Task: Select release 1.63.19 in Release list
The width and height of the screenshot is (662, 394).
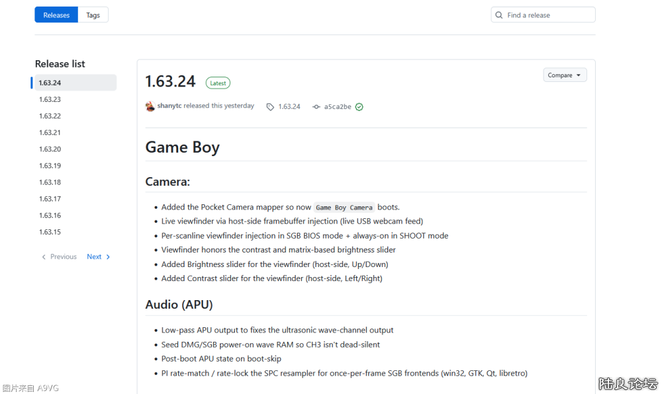Action: click(x=50, y=166)
